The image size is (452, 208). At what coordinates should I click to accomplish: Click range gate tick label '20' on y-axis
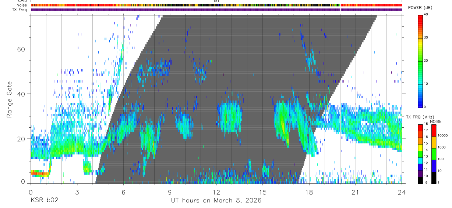(x=22, y=139)
